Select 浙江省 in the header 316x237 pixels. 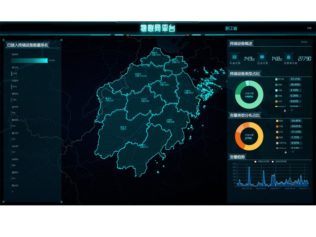(x=231, y=28)
